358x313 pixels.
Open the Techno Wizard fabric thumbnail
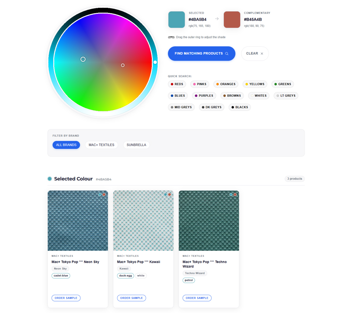(209, 221)
